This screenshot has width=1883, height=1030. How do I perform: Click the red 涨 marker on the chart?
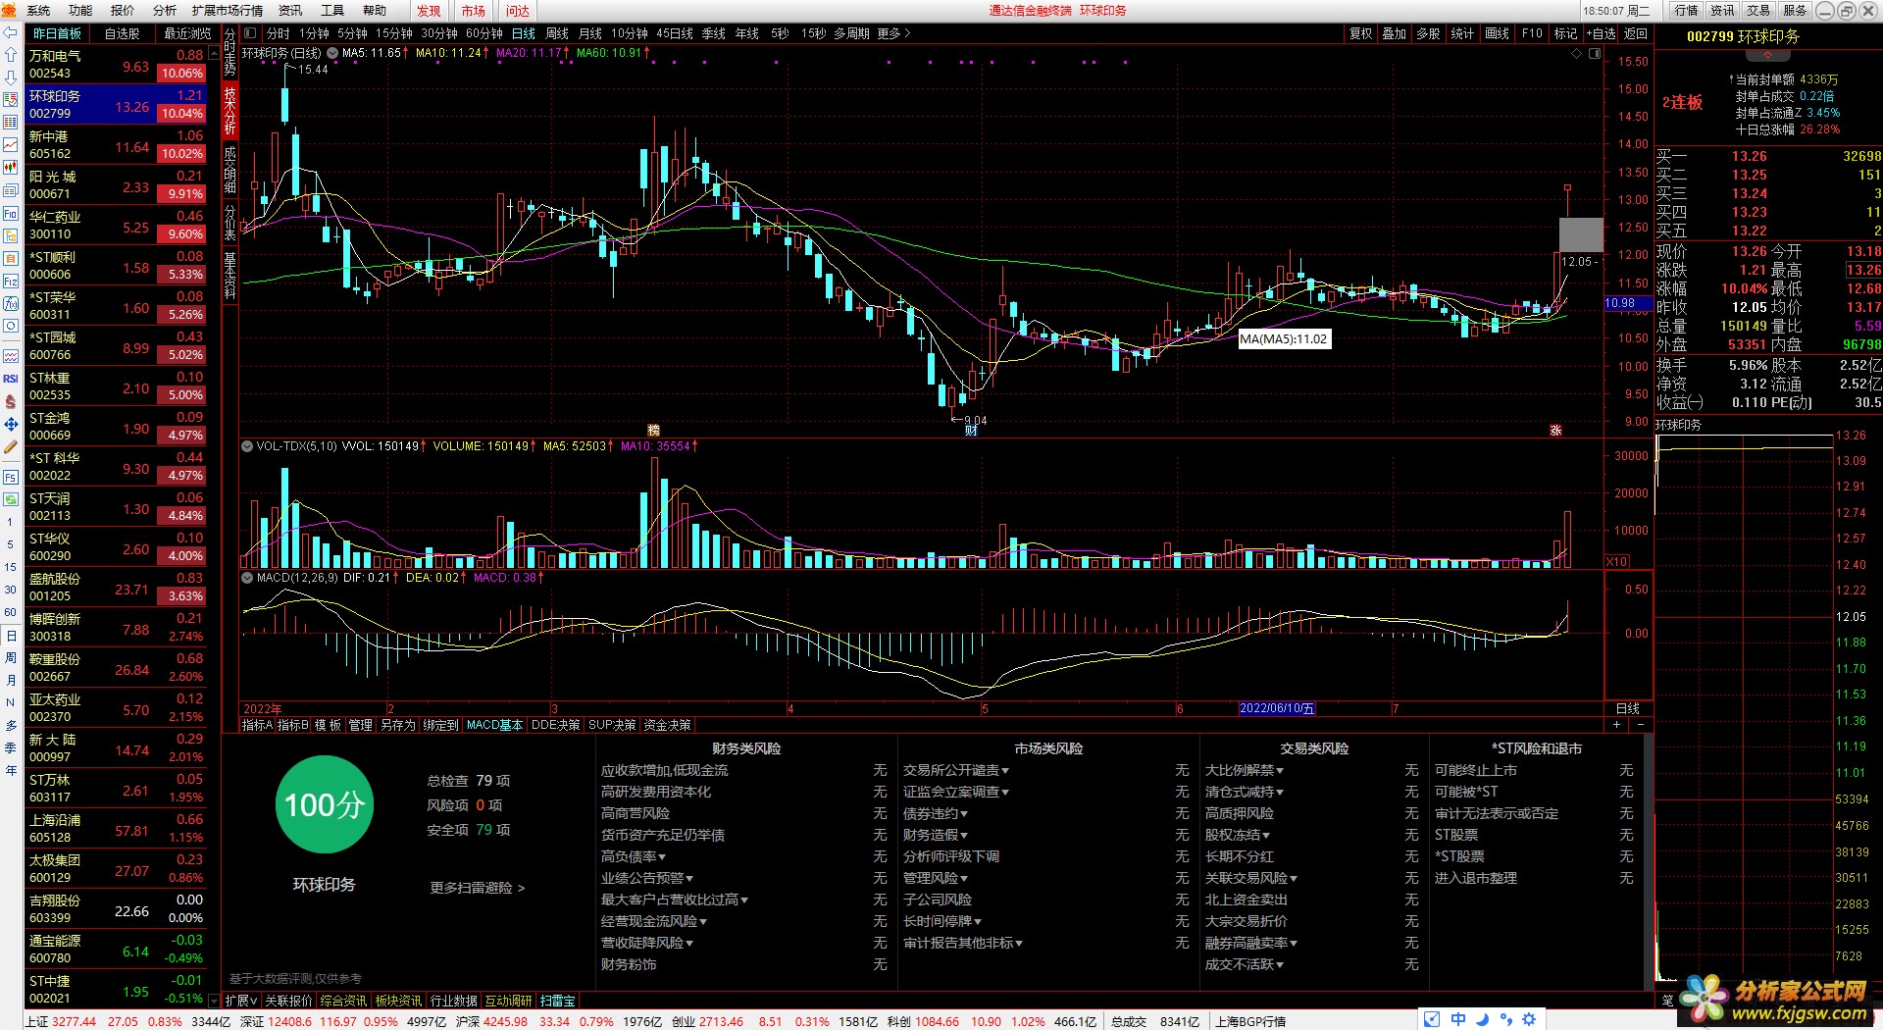tap(1555, 431)
